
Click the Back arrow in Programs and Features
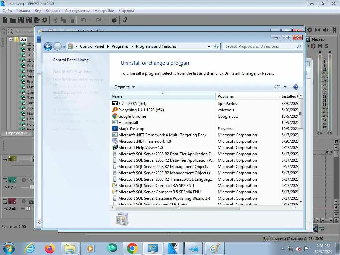(x=48, y=46)
